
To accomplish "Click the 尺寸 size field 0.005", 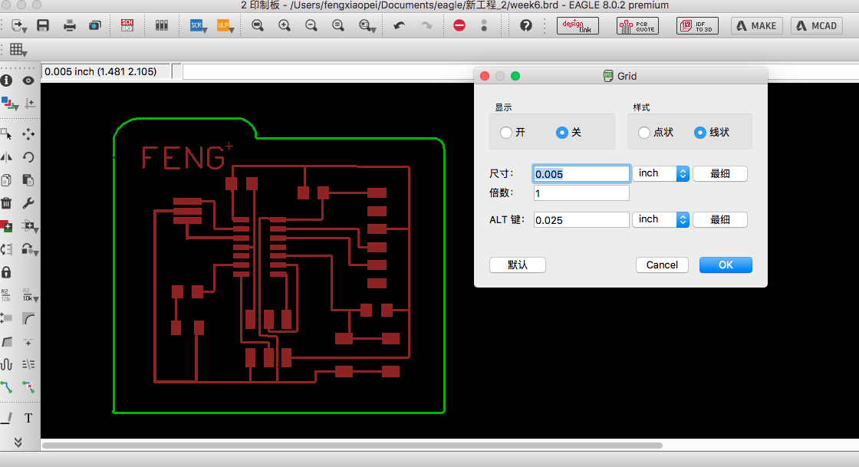I will click(581, 173).
